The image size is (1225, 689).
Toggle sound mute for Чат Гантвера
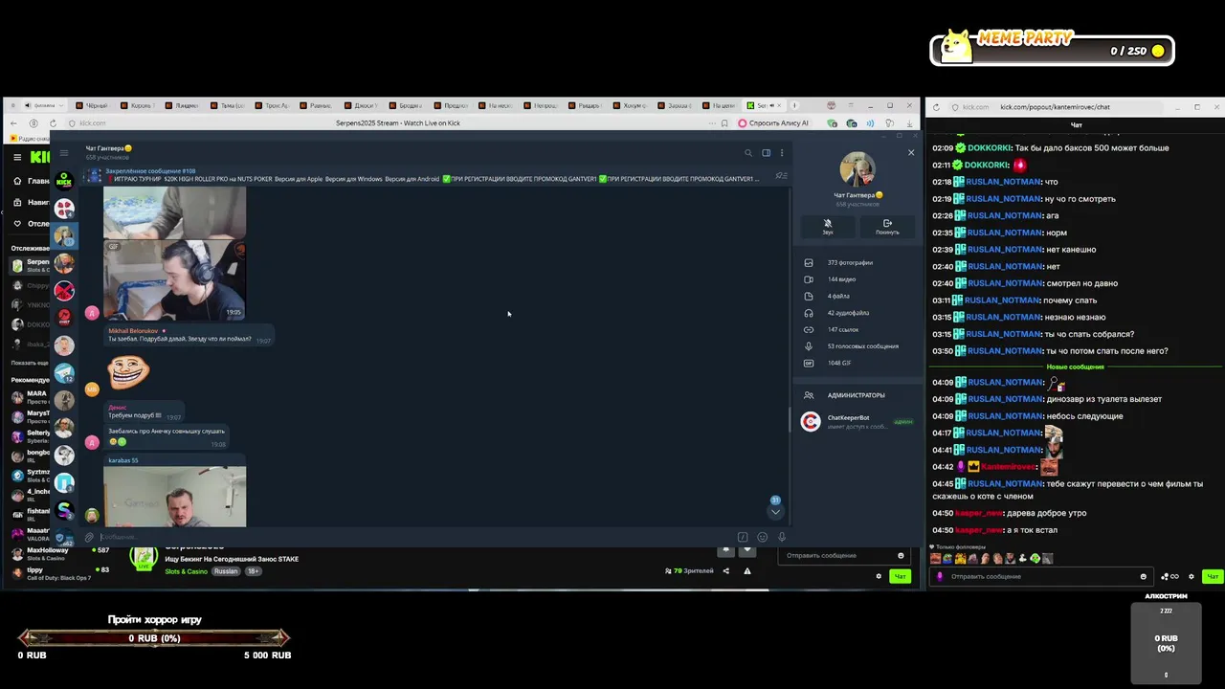point(828,226)
